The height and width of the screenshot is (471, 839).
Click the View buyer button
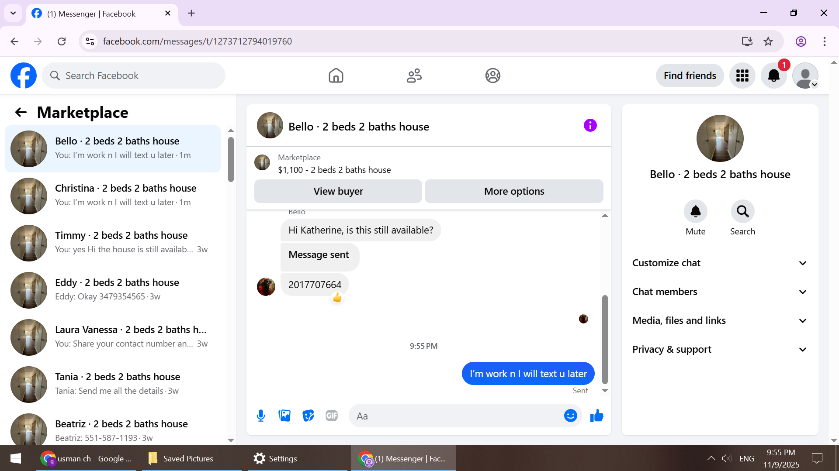338,191
